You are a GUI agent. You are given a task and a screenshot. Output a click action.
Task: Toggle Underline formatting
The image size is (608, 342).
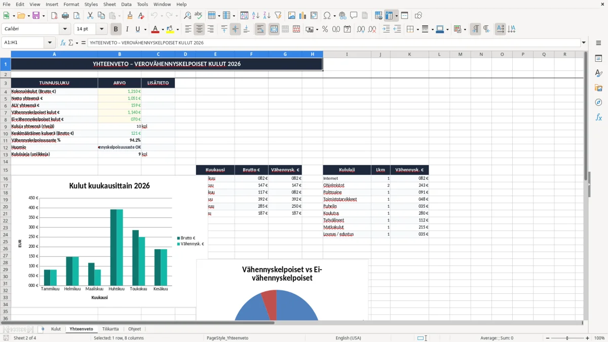click(x=138, y=29)
